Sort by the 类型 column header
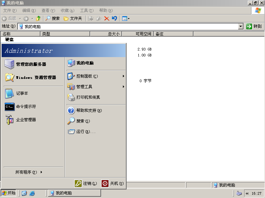Screen dimensions: 265x198 (x=65, y=34)
